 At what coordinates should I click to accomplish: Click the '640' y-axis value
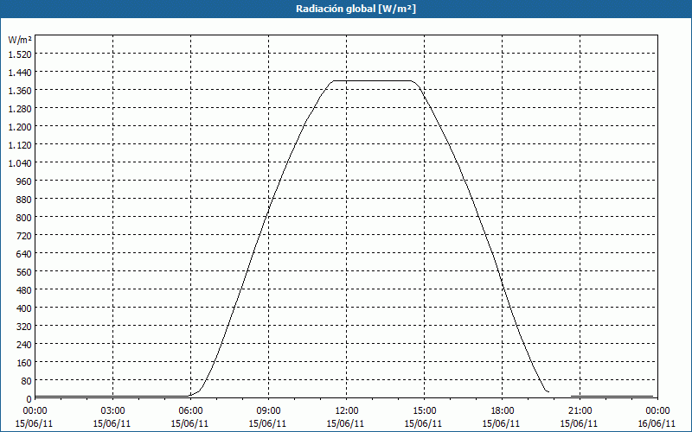24,254
